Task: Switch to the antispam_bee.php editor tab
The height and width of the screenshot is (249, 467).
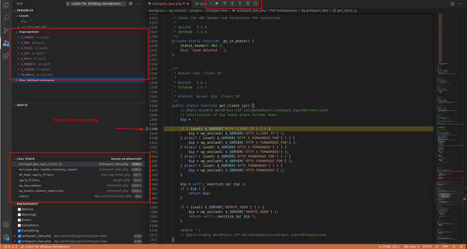Action: pyautogui.click(x=166, y=4)
